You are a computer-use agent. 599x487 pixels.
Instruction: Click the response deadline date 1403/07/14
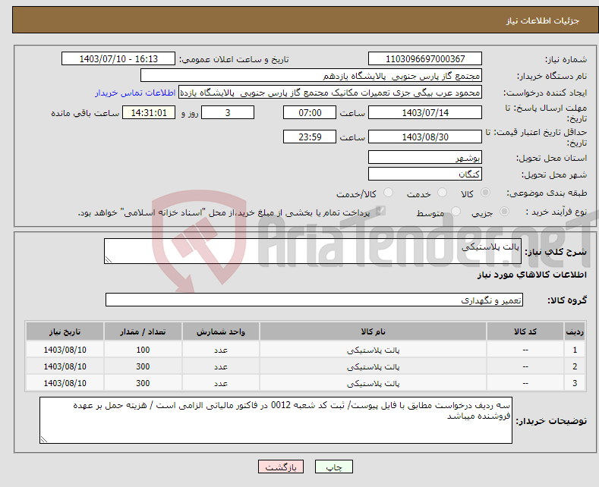[425, 112]
